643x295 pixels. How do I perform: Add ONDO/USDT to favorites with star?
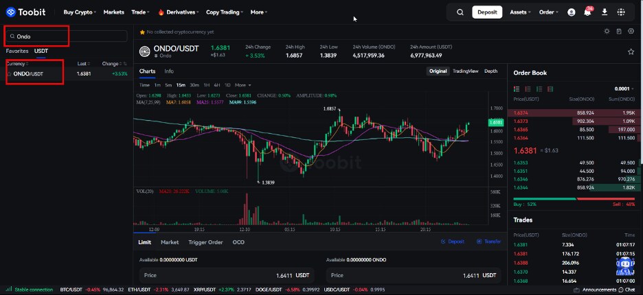point(631,51)
